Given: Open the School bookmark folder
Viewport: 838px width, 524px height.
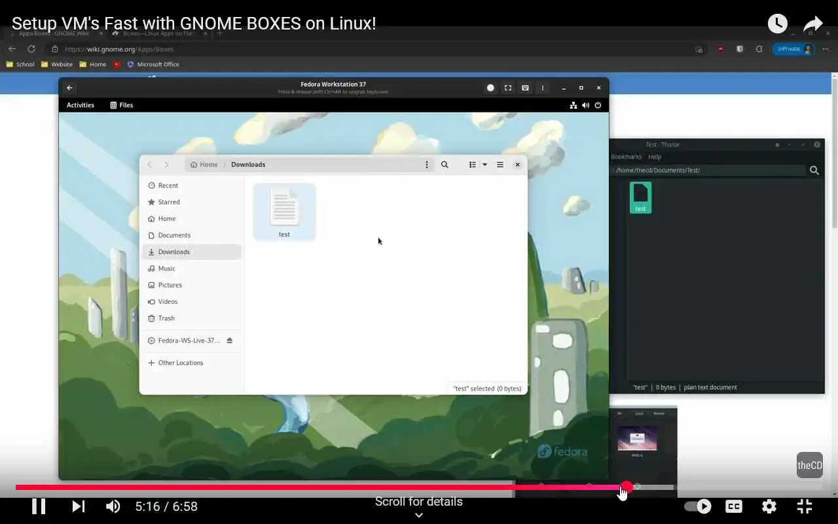Looking at the screenshot, I should [x=20, y=64].
